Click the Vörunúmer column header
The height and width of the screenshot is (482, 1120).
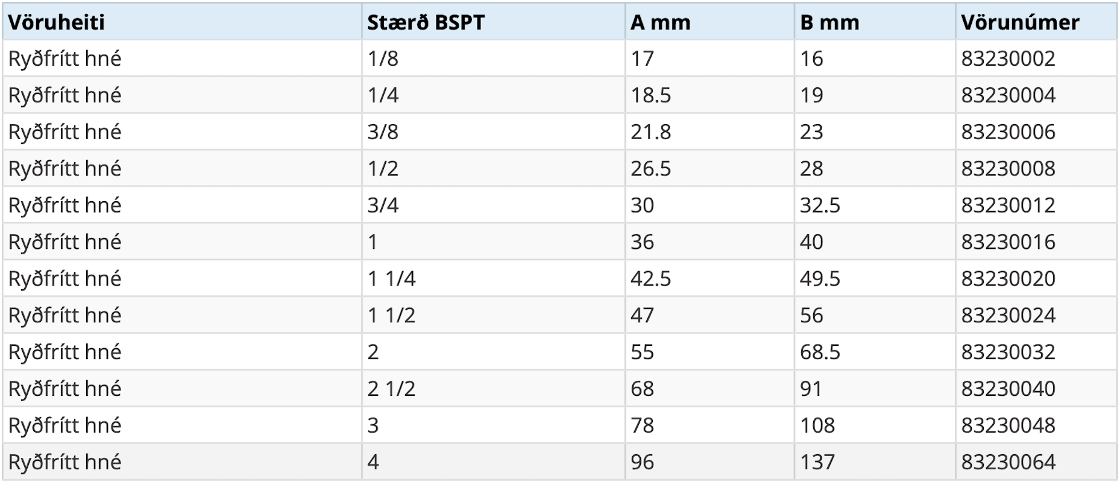pos(1020,22)
